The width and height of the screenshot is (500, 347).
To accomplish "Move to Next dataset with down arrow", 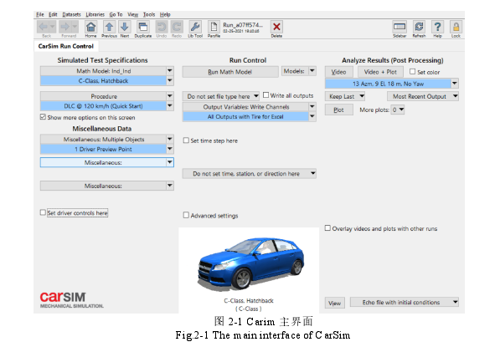I will coord(125,27).
